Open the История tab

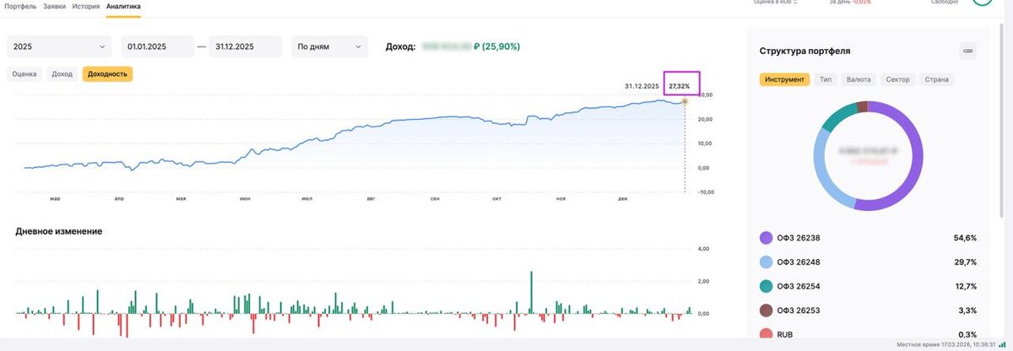point(86,5)
